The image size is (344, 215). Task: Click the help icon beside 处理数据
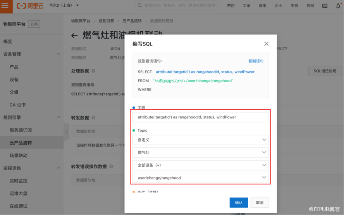tap(93, 71)
